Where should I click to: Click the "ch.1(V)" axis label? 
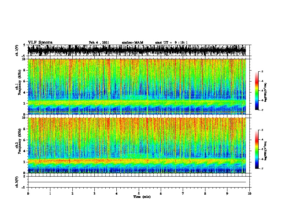(17, 50)
